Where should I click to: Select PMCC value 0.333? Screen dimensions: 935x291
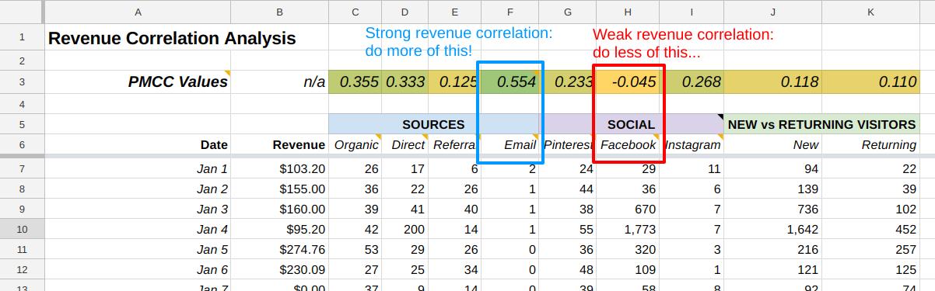pyautogui.click(x=404, y=81)
